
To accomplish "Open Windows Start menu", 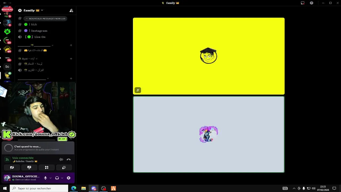I will click(x=5, y=188).
